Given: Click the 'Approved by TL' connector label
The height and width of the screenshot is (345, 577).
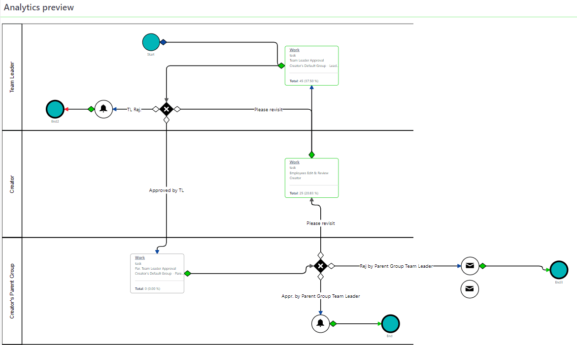Looking at the screenshot, I should [167, 190].
